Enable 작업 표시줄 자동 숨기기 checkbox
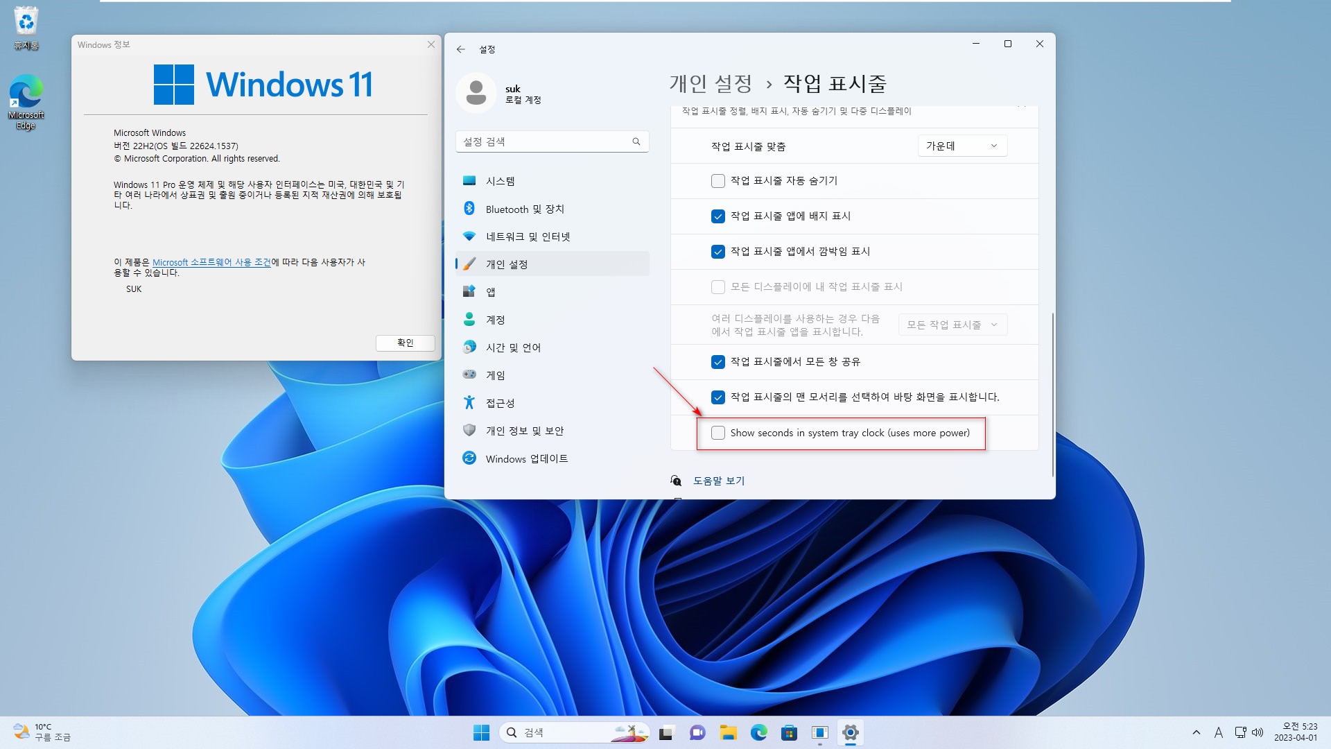Viewport: 1331px width, 749px height. tap(718, 181)
